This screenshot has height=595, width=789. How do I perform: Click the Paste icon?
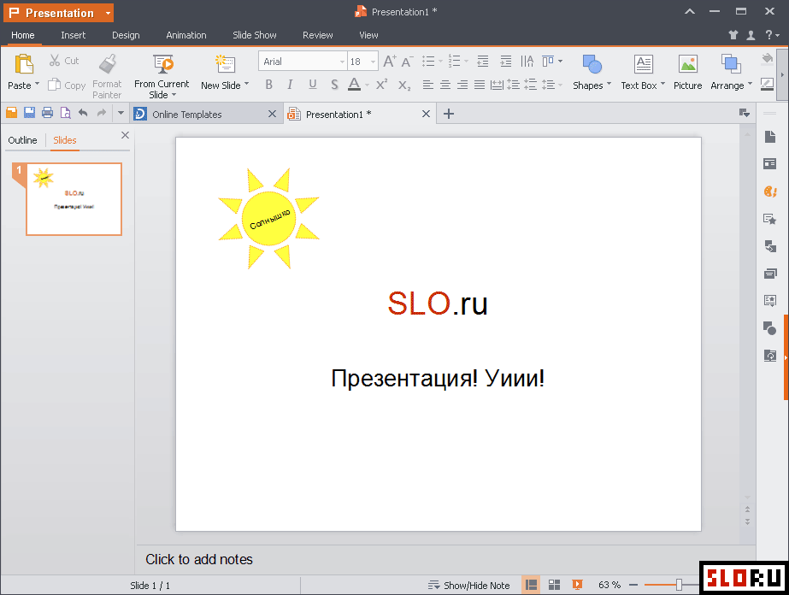coord(24,64)
